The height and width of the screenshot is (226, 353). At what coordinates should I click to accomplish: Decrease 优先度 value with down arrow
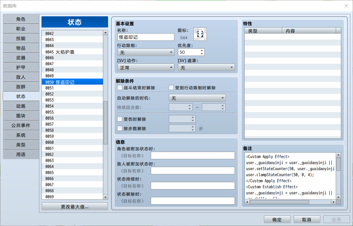coord(202,54)
